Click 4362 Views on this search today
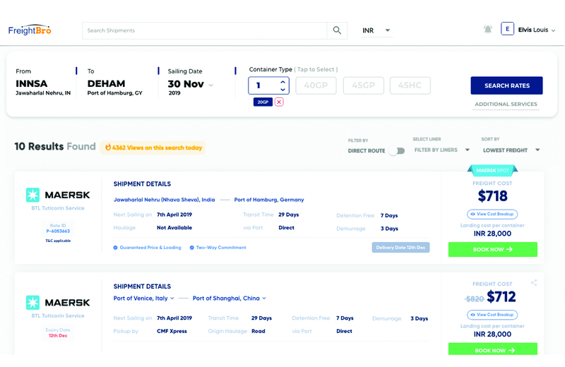The width and height of the screenshot is (565, 367). pos(157,148)
